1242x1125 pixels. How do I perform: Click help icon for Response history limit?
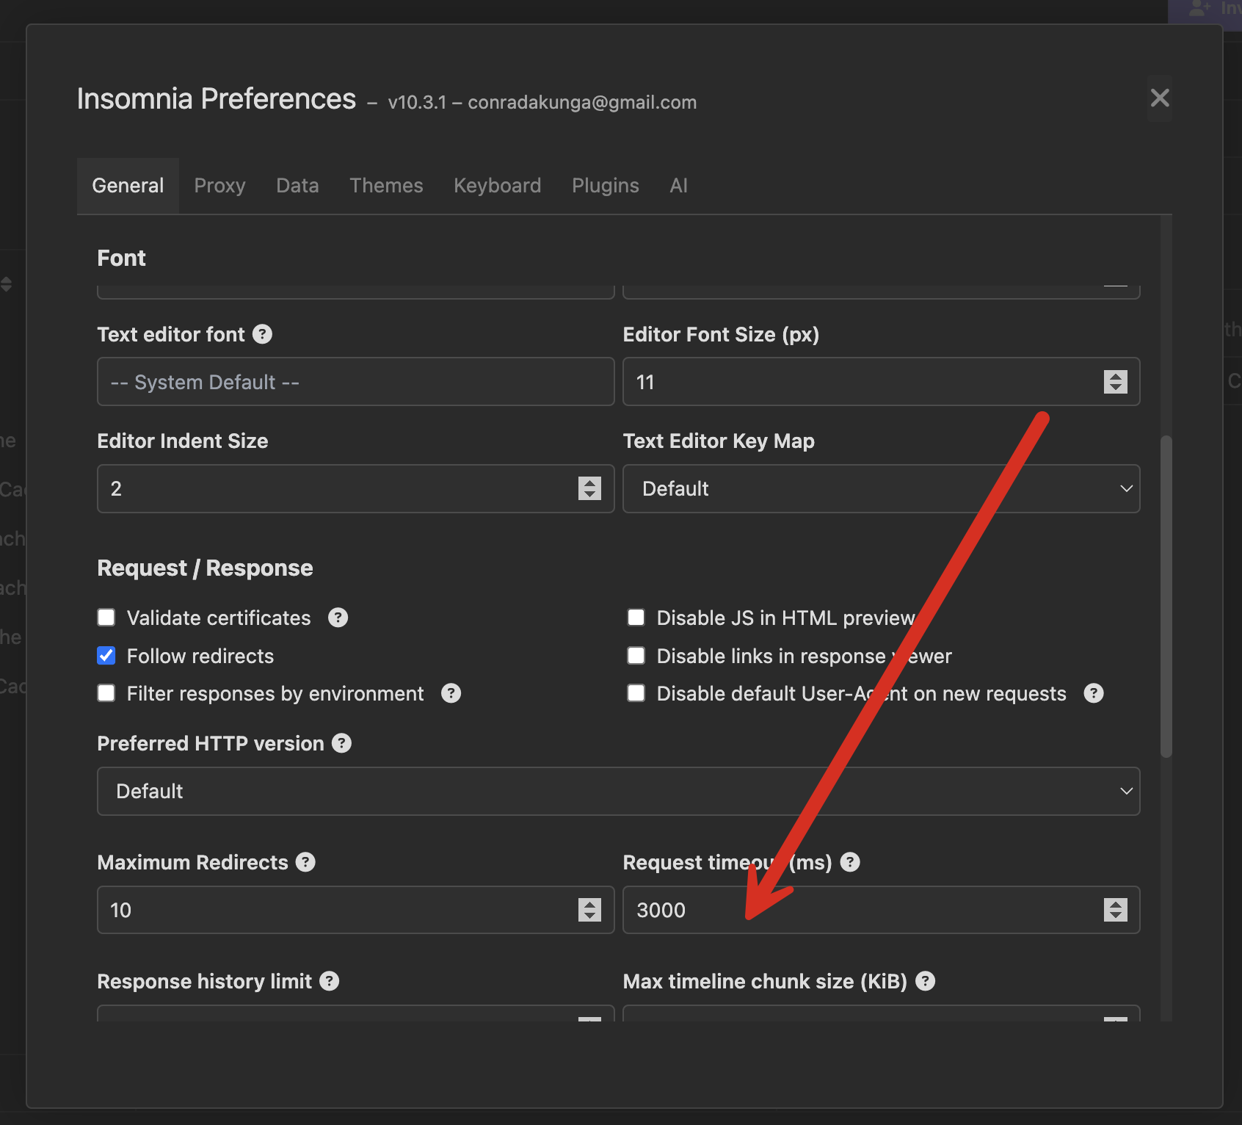click(x=330, y=981)
